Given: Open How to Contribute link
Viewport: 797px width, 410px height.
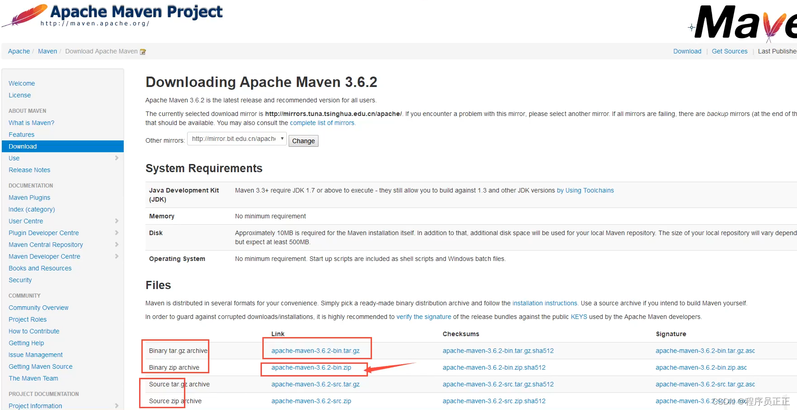Looking at the screenshot, I should click(x=34, y=331).
